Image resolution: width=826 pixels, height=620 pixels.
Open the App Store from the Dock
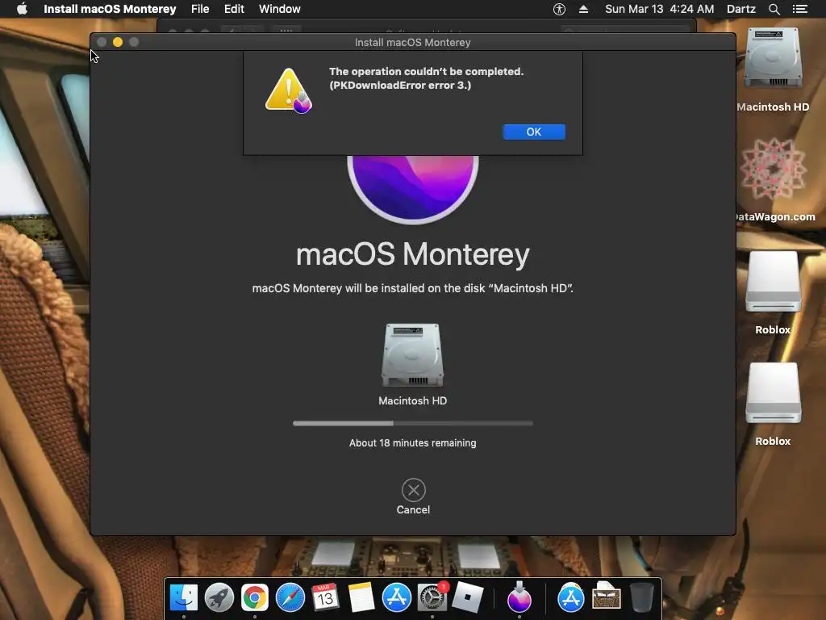(396, 598)
